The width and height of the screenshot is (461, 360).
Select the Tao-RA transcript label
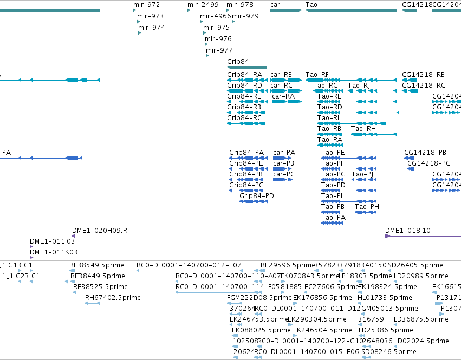(x=330, y=140)
